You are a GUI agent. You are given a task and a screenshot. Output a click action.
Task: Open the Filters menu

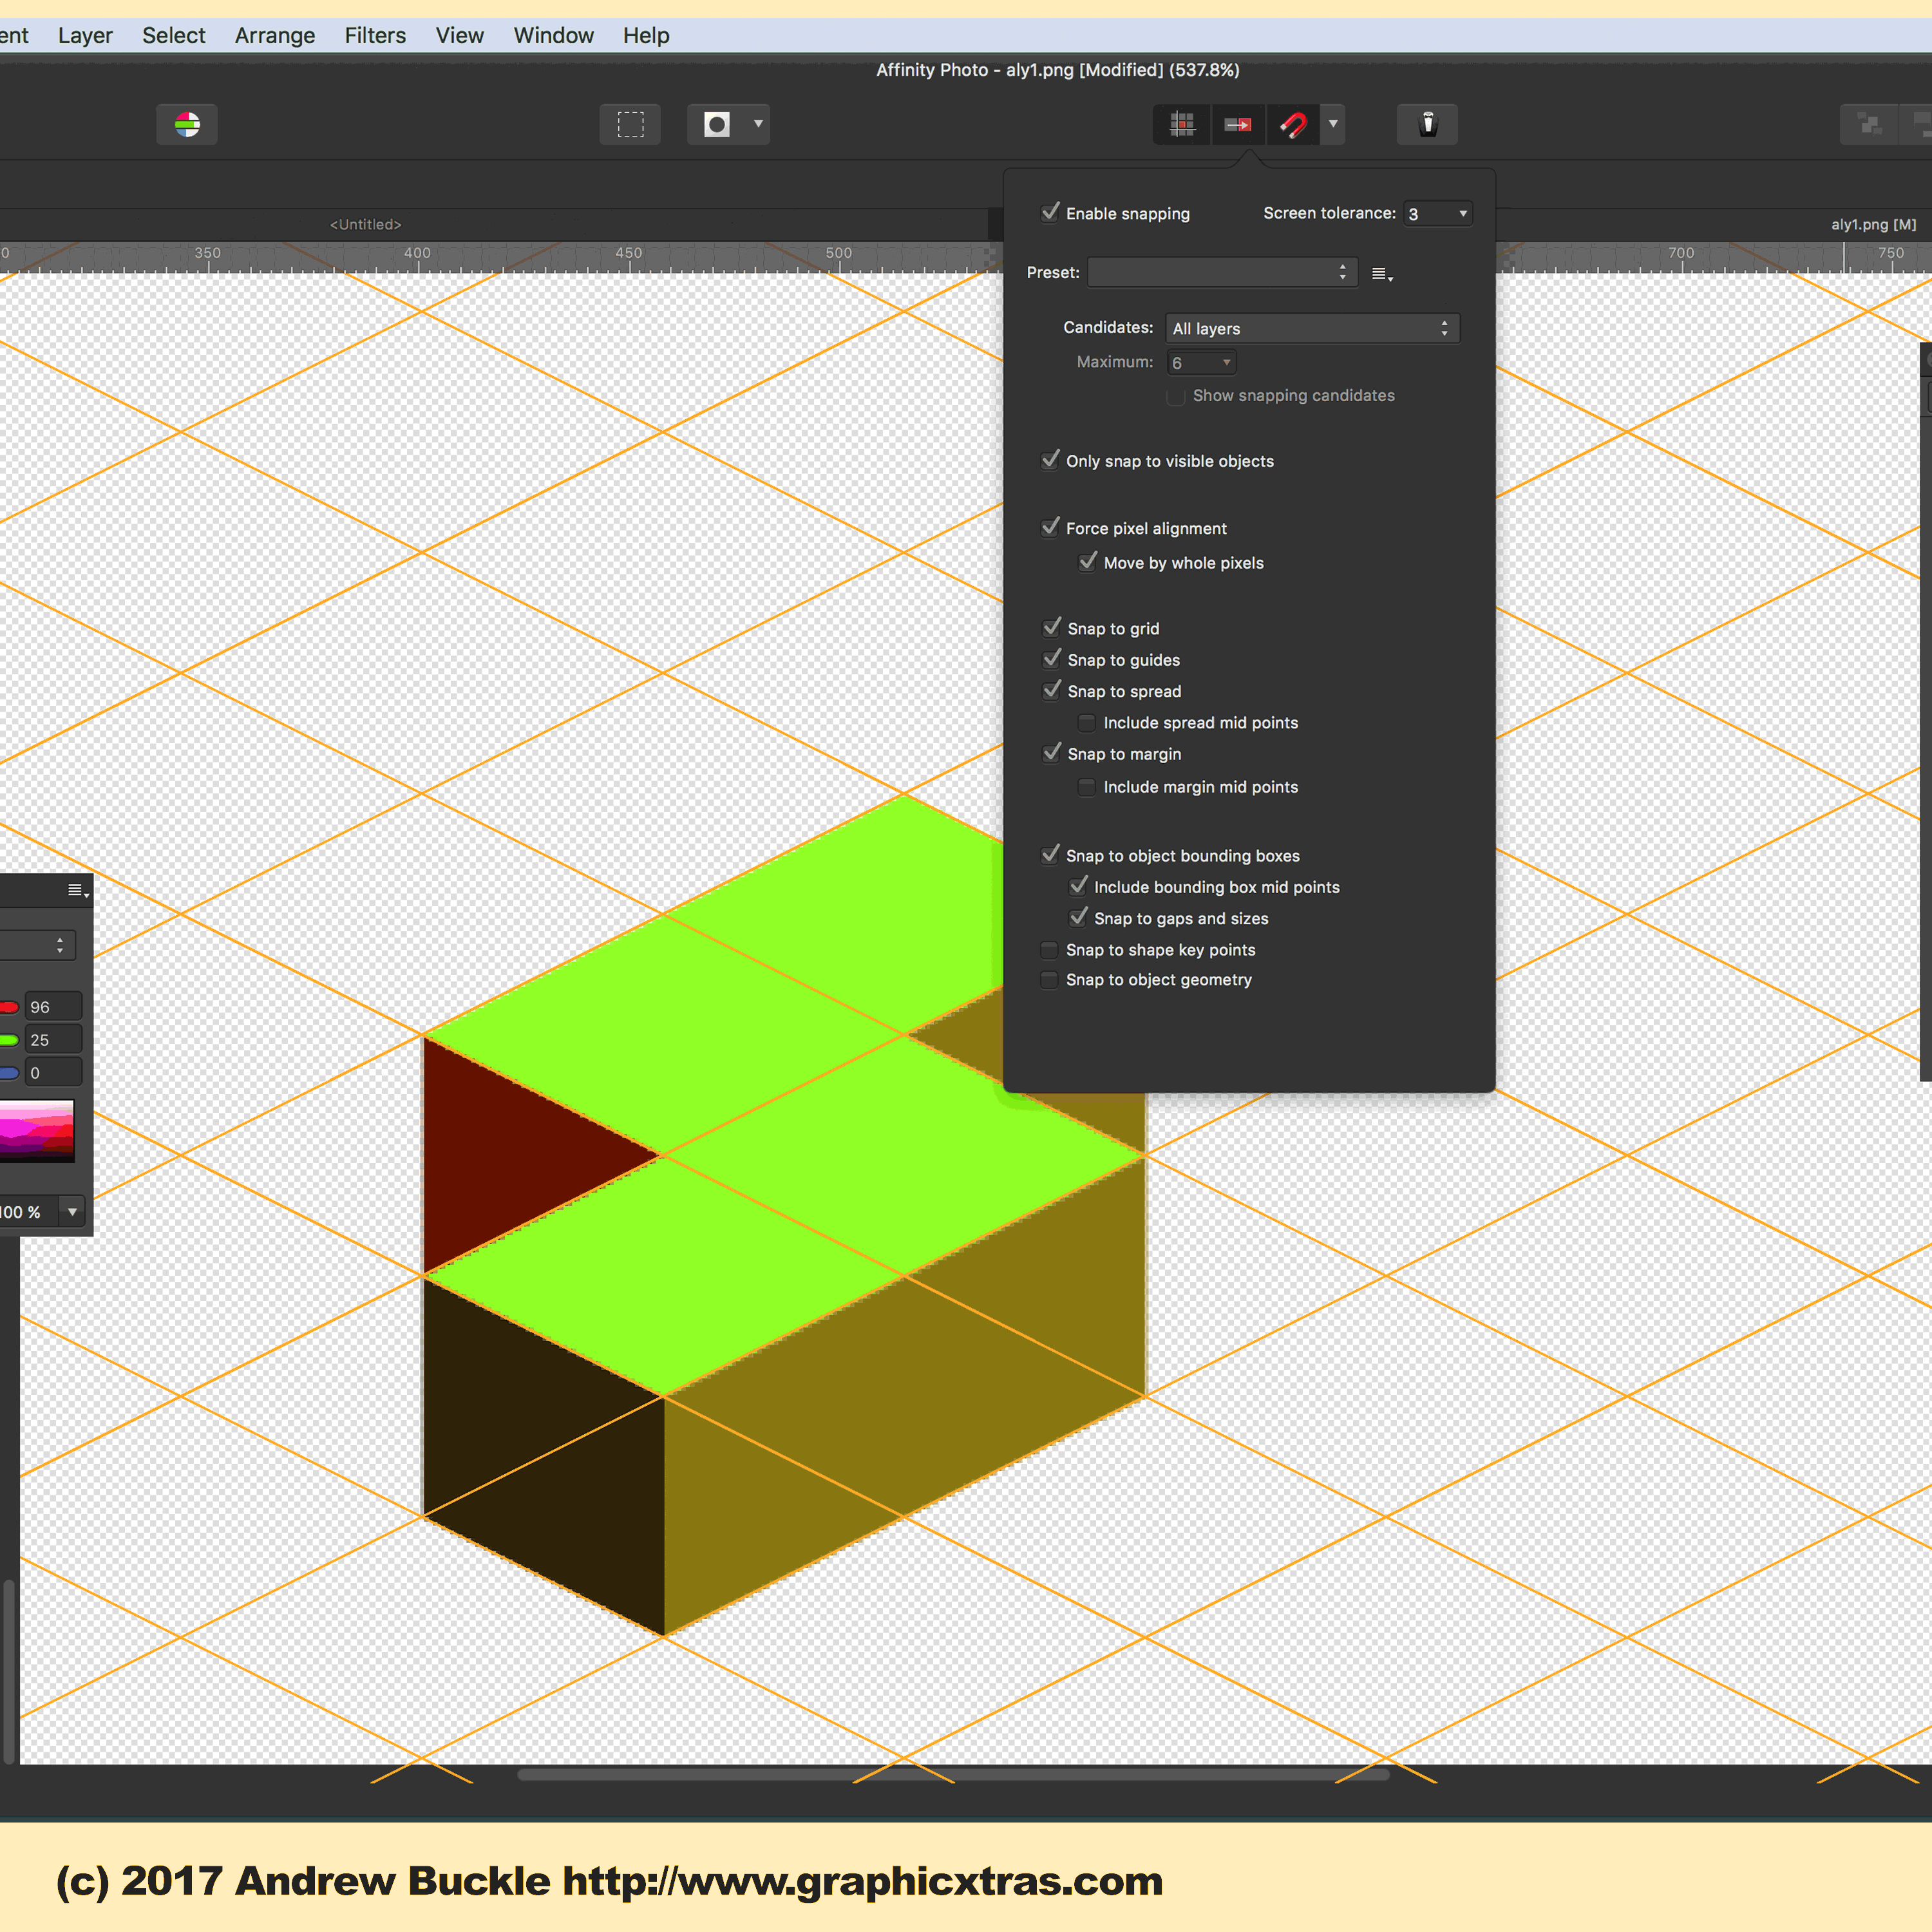pos(375,36)
